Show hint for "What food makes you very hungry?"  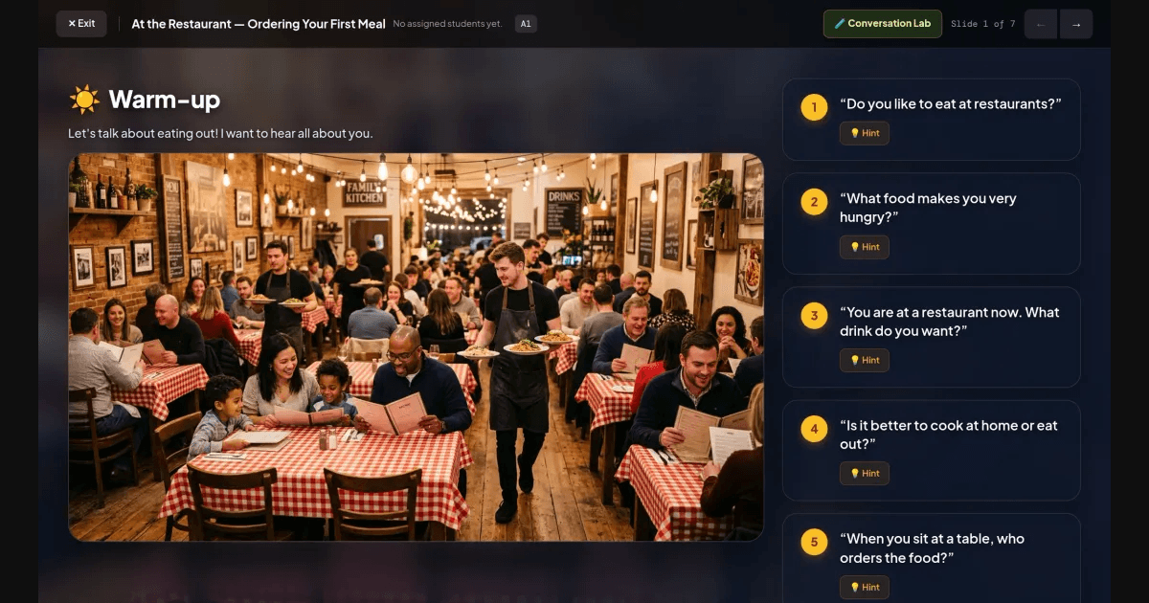pos(865,247)
